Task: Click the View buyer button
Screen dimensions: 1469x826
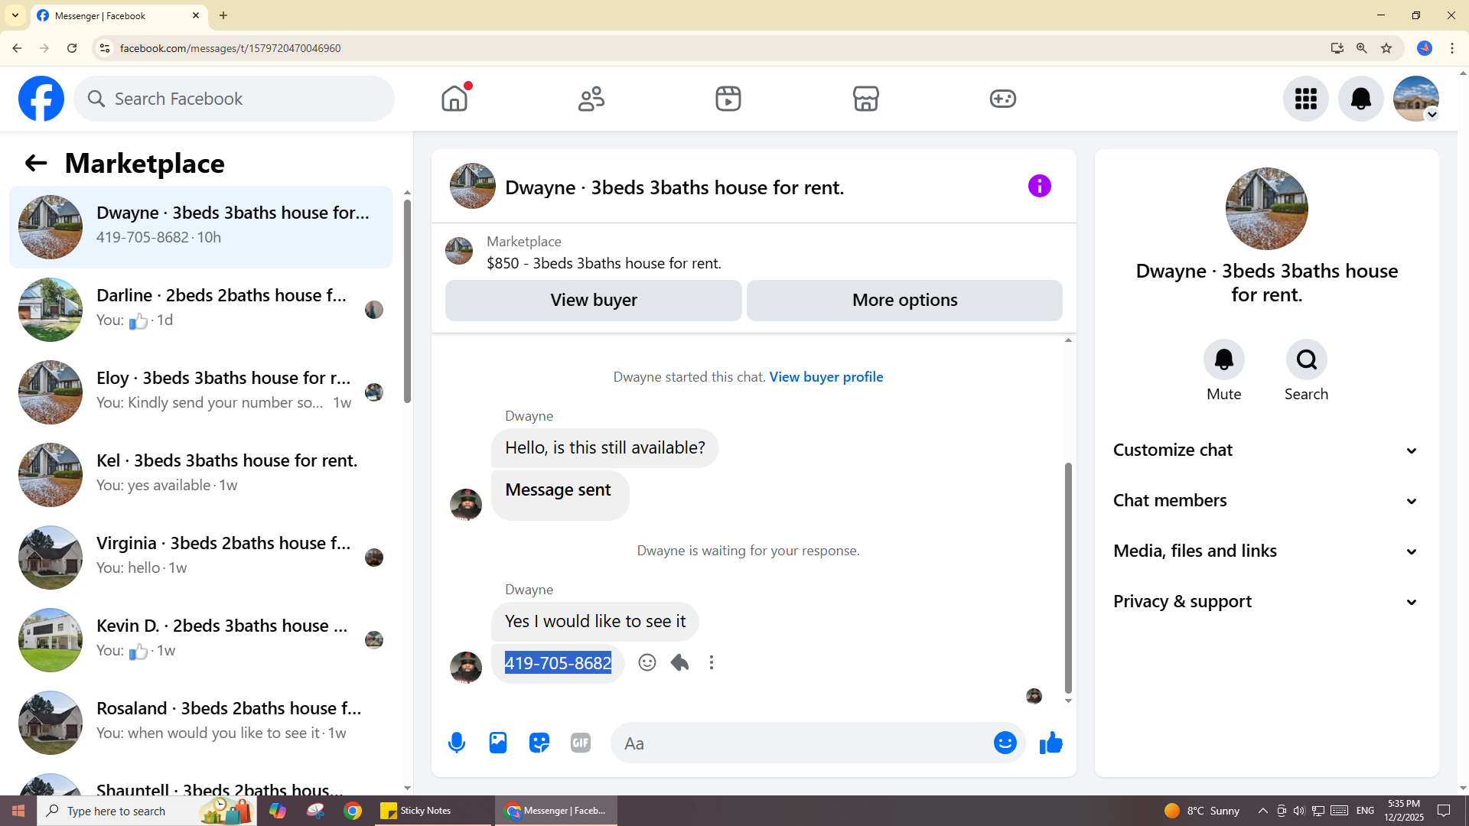Action: tap(593, 300)
